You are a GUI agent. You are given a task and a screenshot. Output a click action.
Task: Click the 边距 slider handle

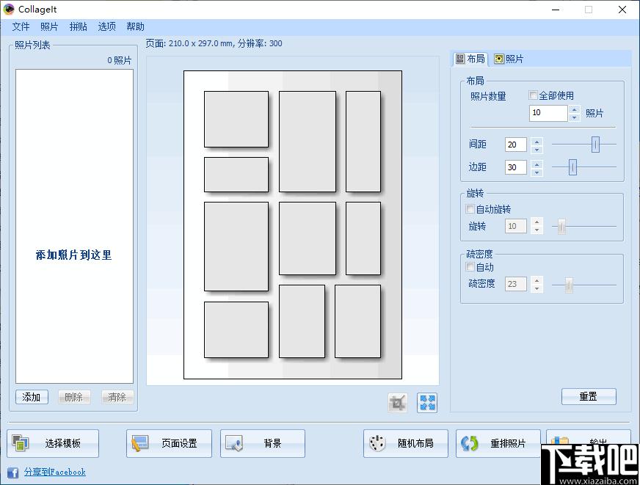coord(572,167)
